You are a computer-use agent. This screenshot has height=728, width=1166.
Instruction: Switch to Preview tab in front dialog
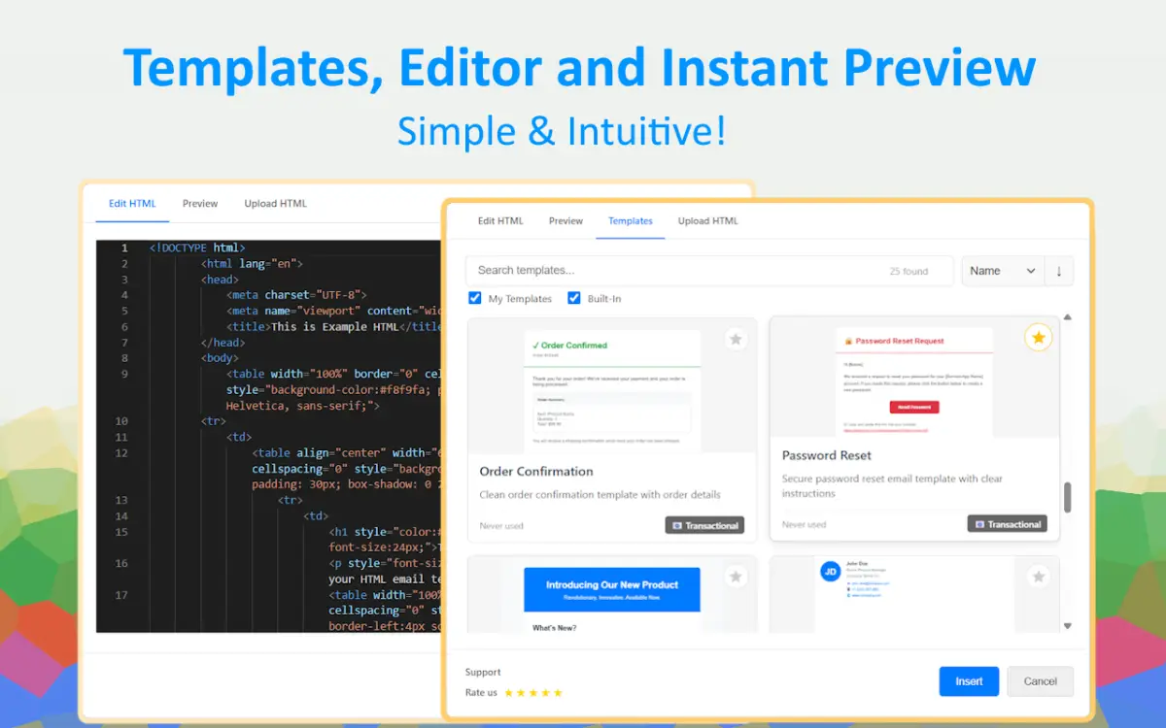coord(566,221)
